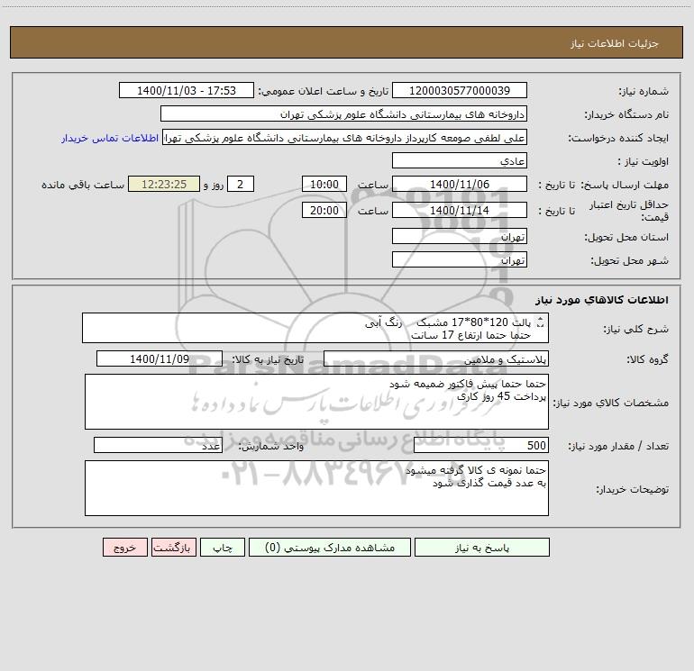Click delivery province field 'تهران'
The image size is (694, 671).
(x=460, y=236)
